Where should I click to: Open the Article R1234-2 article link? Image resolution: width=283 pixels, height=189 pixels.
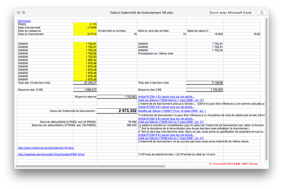tap(166, 107)
